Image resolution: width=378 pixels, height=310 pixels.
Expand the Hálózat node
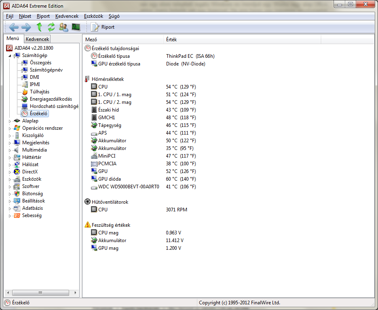[x=10, y=165]
